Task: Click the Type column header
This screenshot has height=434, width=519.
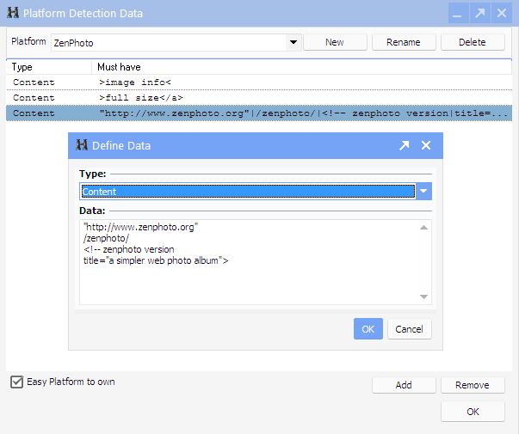Action: click(x=48, y=67)
